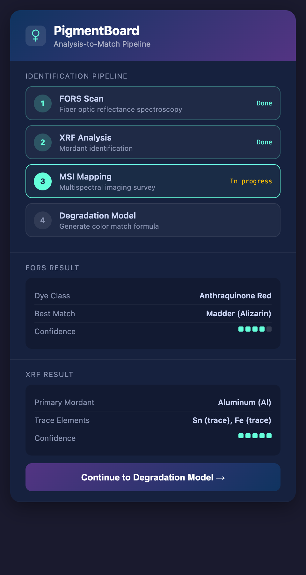This screenshot has width=306, height=575.
Task: Click the XRF Analysis Done status
Action: tap(264, 142)
